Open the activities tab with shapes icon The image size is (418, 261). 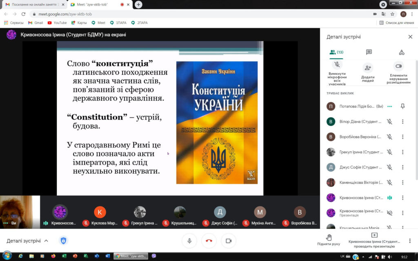tap(402, 52)
